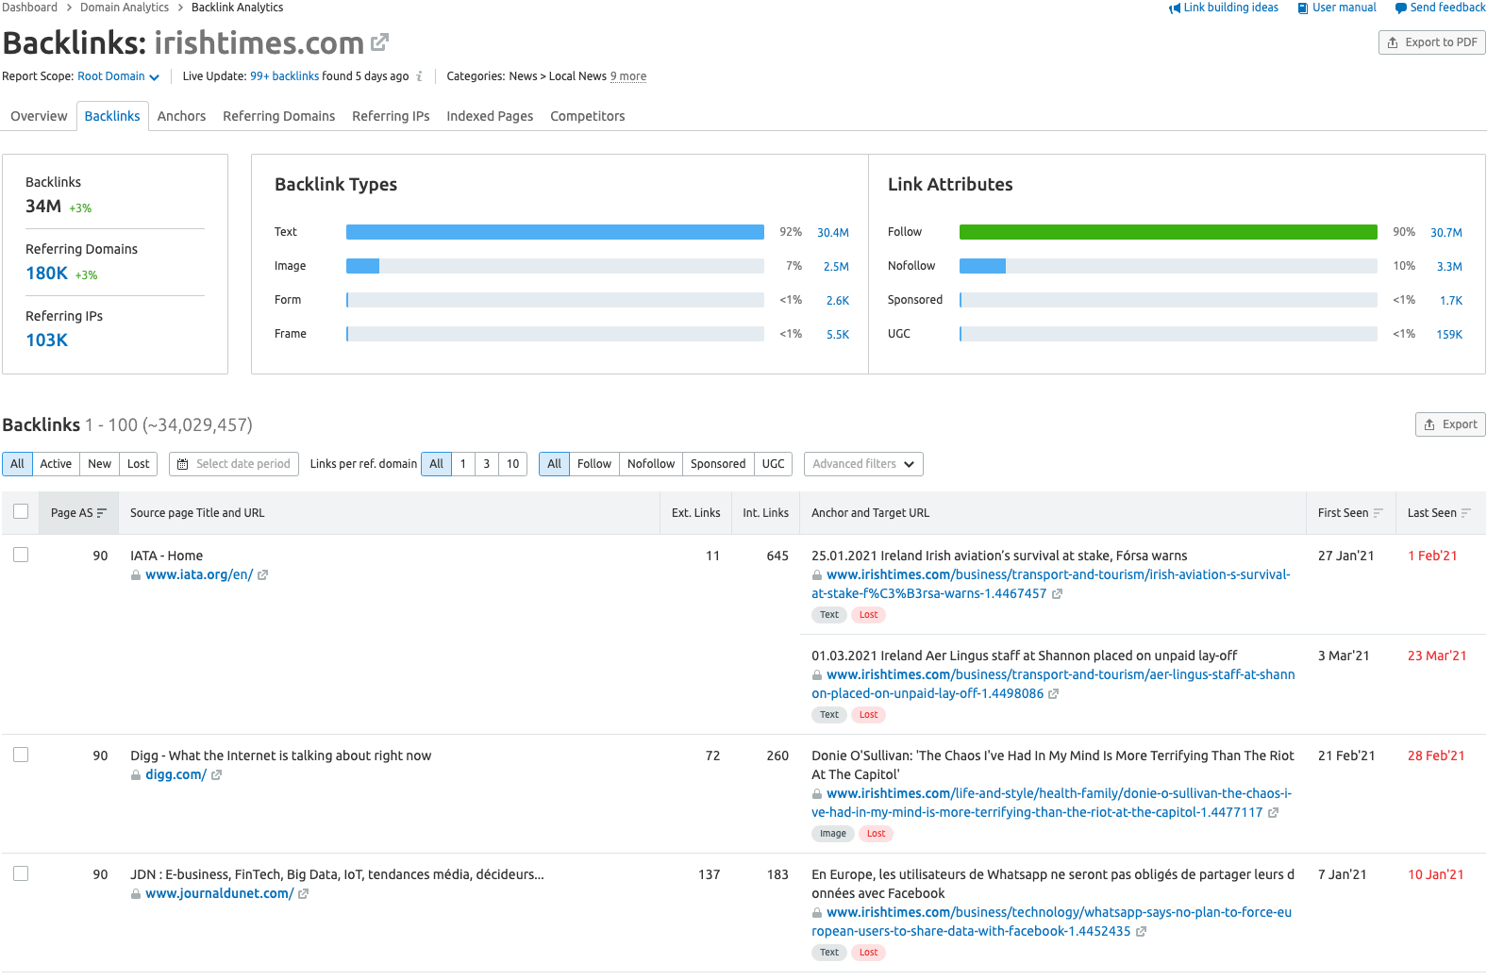The image size is (1487, 980).
Task: Open external link icon of donie-o-sullivan target URL
Action: pyautogui.click(x=1274, y=813)
